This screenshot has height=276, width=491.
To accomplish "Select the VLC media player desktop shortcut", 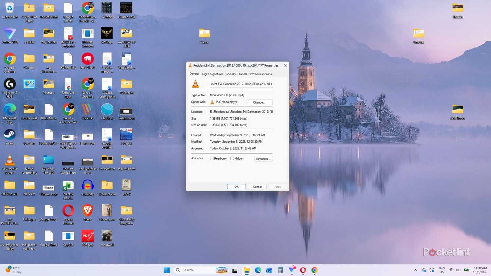I will tap(9, 164).
